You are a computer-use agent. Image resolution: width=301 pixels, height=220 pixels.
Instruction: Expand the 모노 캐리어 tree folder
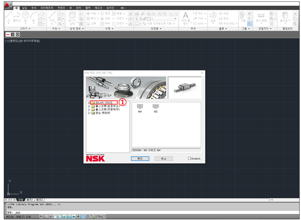click(x=89, y=113)
